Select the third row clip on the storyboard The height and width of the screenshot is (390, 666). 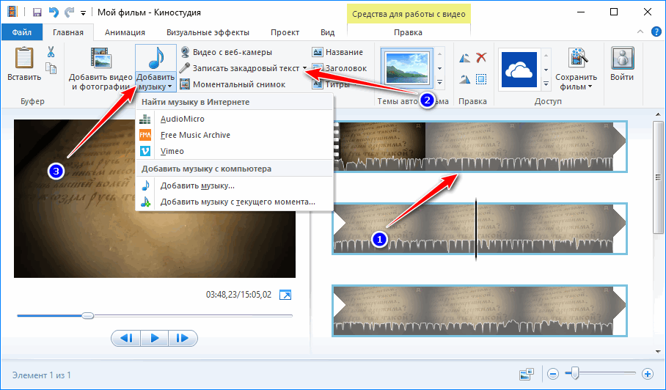[480, 311]
